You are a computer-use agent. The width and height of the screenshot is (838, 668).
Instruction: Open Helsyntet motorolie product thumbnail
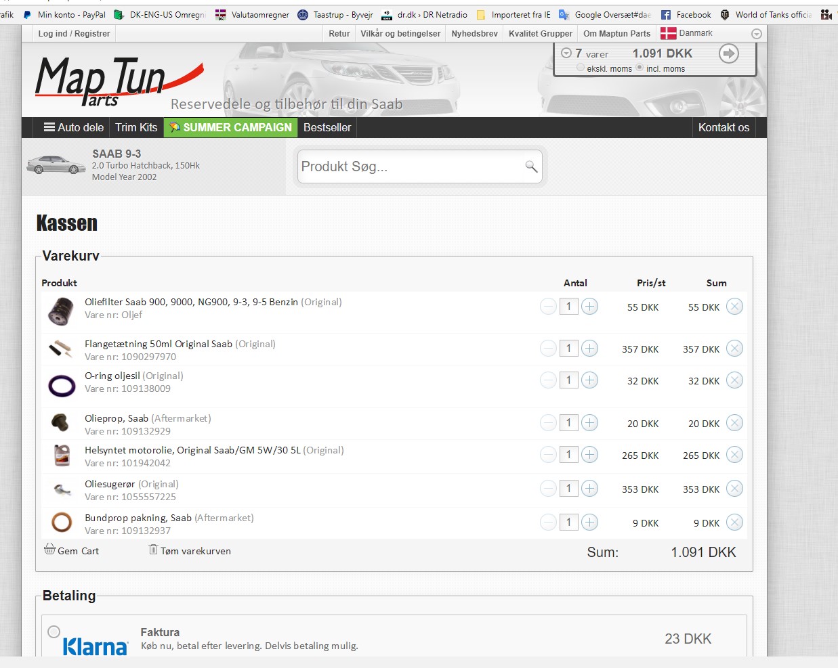(x=62, y=455)
